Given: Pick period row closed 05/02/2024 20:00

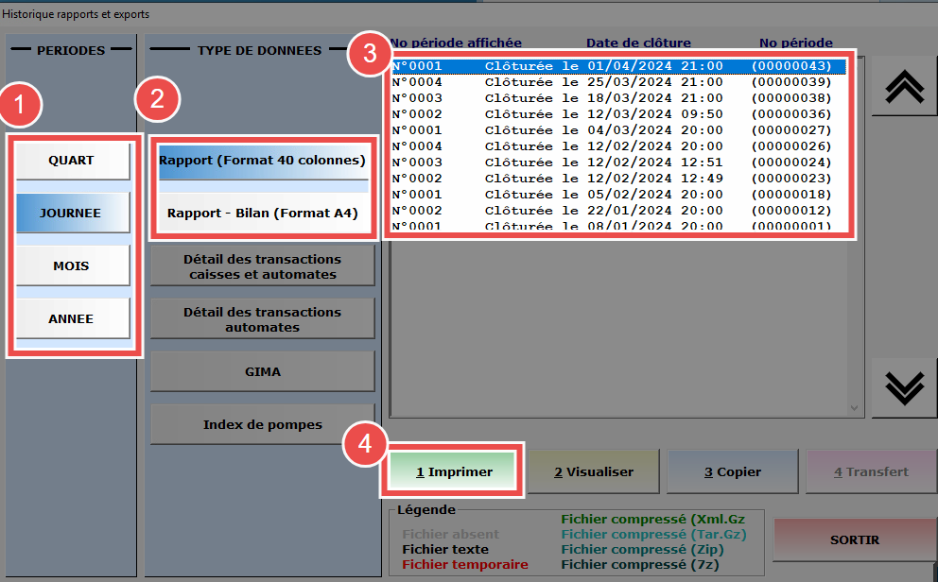Looking at the screenshot, I should coord(611,195).
